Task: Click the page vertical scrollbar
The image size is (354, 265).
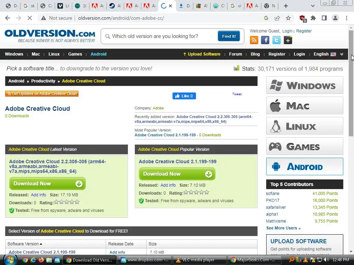Action: pos(351,84)
